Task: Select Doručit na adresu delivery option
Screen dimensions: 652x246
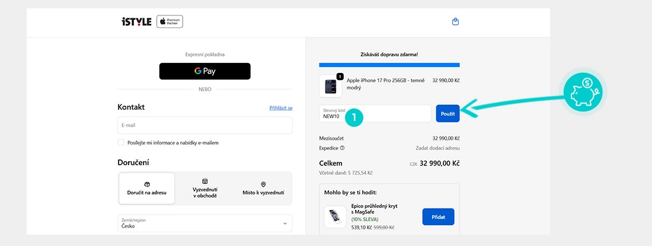Action: pyautogui.click(x=147, y=189)
